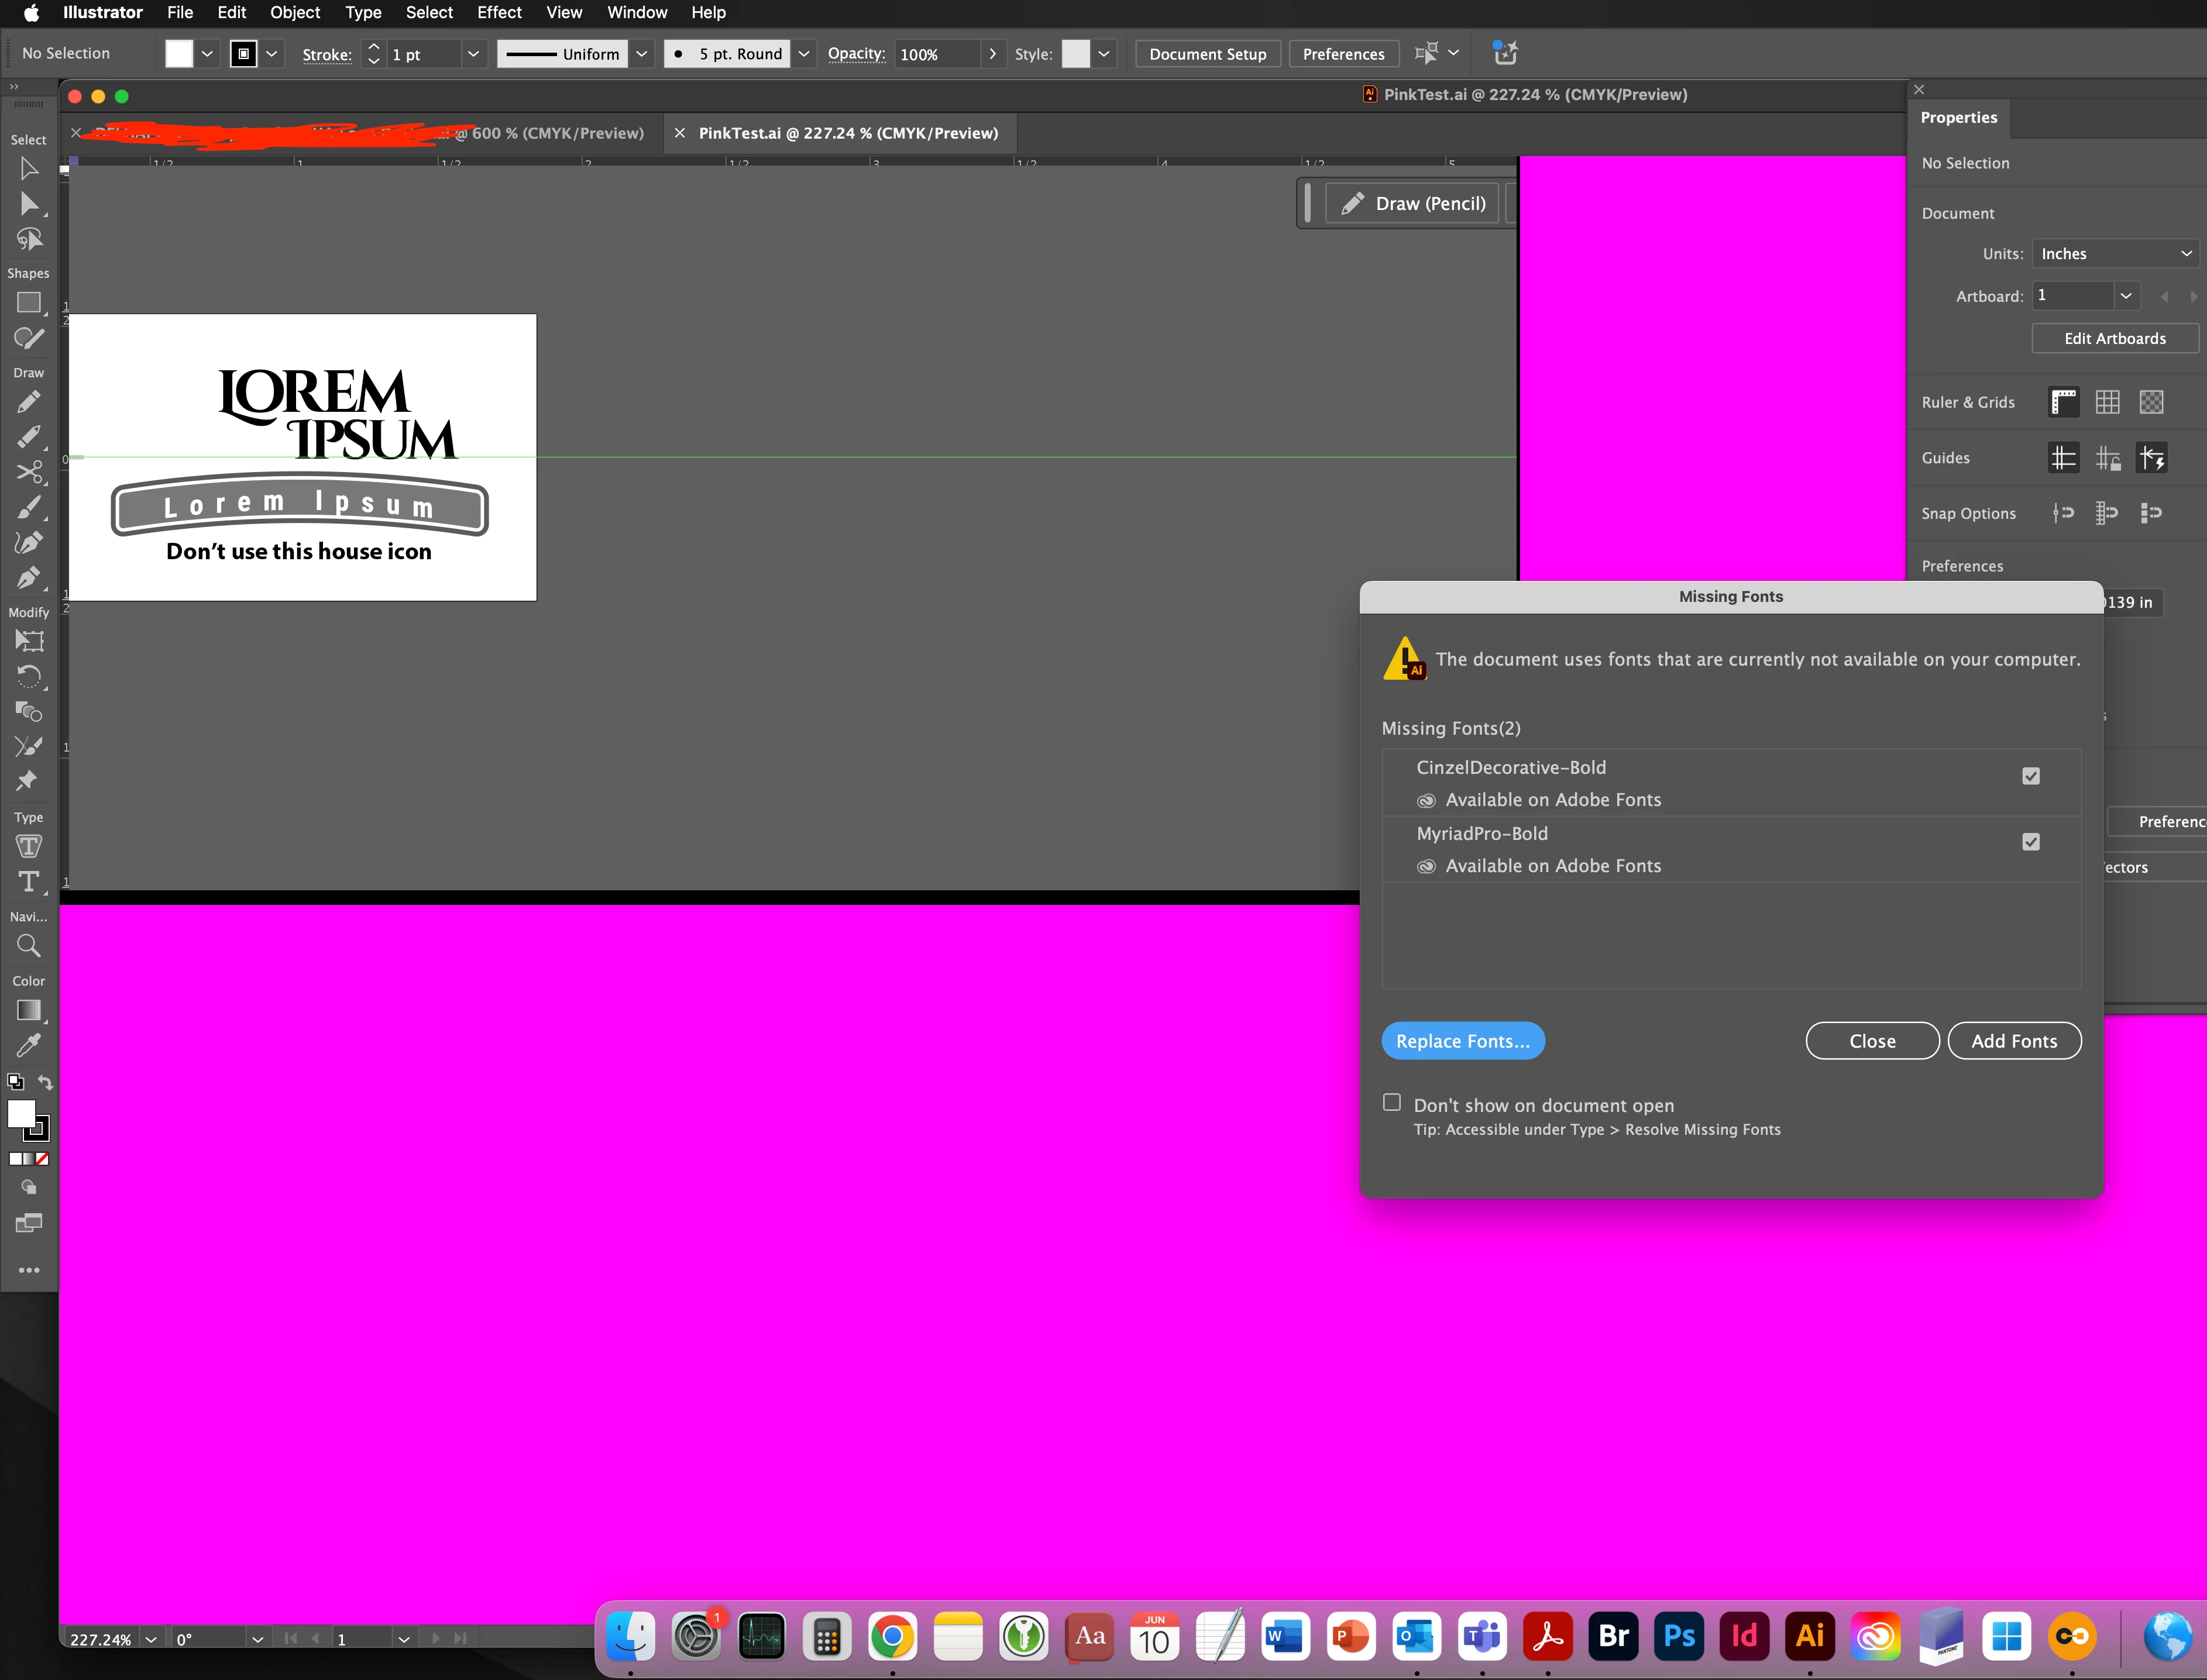Image resolution: width=2207 pixels, height=1680 pixels.
Task: Click the Replace Fonts button
Action: click(1462, 1041)
